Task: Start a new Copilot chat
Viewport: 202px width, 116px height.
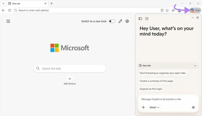Action: tap(147, 19)
